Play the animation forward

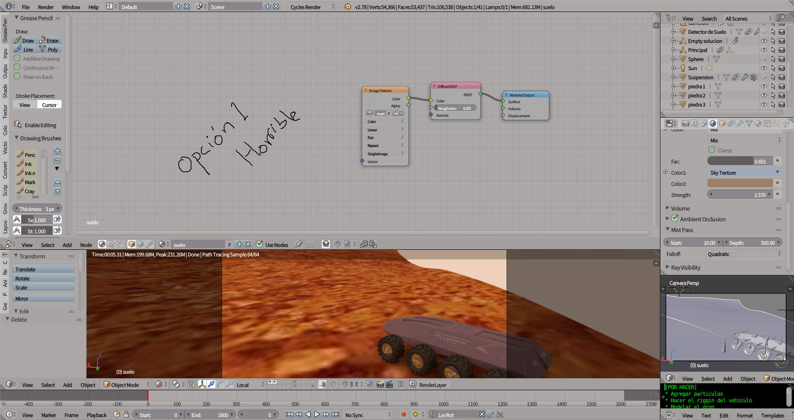click(317, 415)
